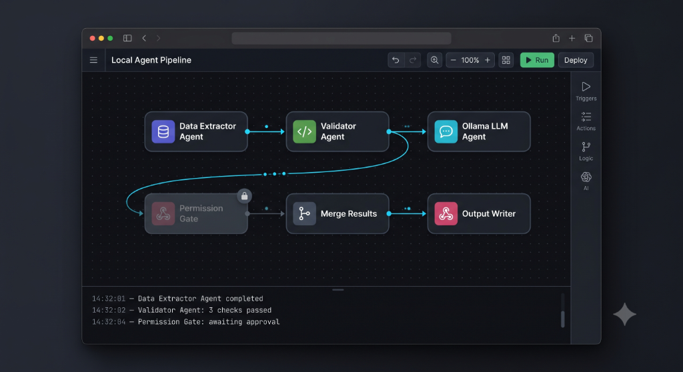
Task: Open a new browser tab with plus icon
Action: [572, 38]
